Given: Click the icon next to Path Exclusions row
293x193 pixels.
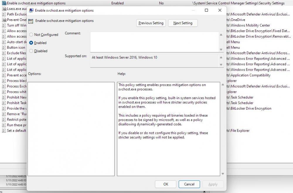Looking at the screenshot, I should (x=4, y=14).
